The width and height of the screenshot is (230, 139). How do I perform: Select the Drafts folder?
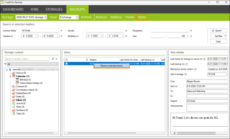20,97
